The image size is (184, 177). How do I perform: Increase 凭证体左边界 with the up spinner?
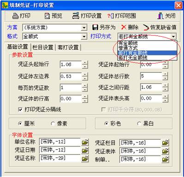85,74
